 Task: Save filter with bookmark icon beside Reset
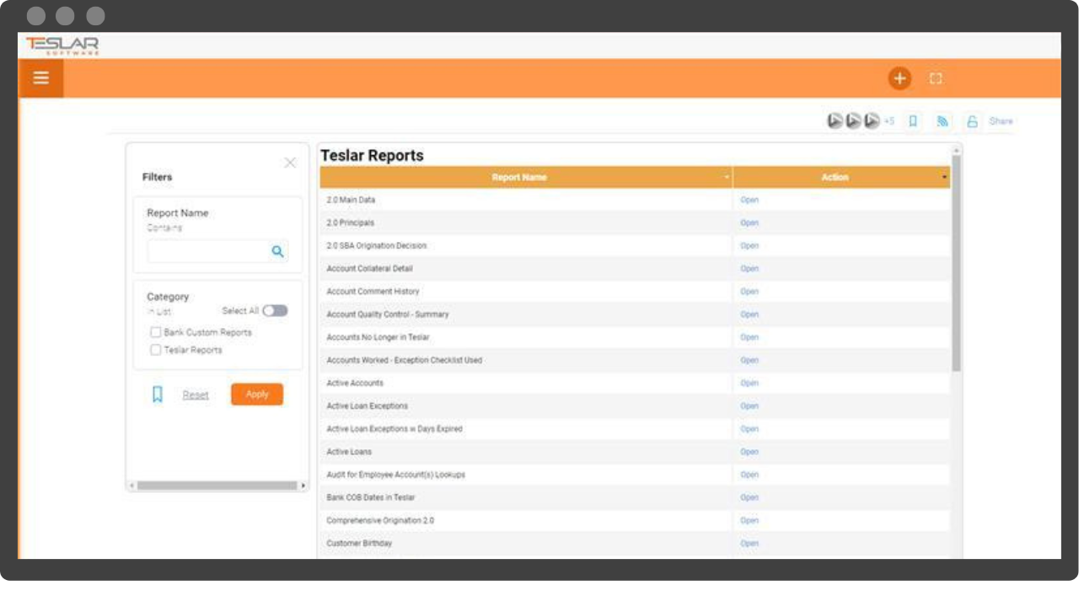[157, 395]
